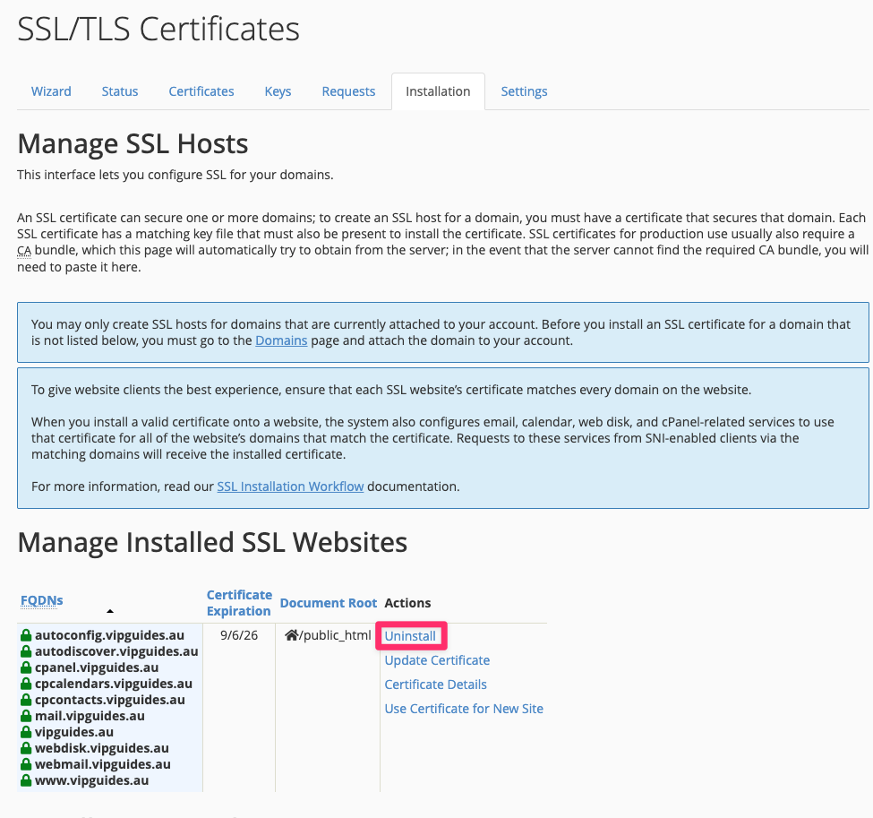Screen dimensions: 873x818
Task: Open the SSL Installation Workflow documentation link
Action: click(x=290, y=486)
